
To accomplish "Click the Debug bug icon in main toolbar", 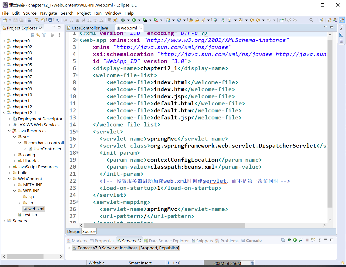I will [123, 20].
